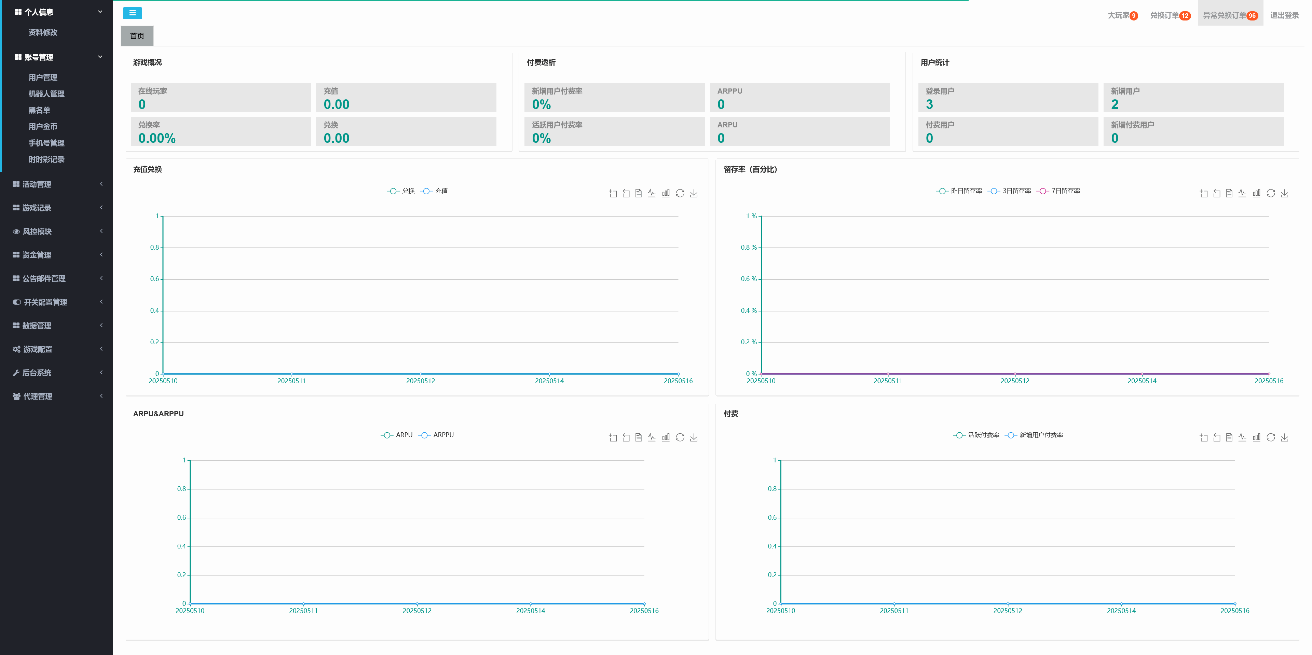Open 用户管理 menu item
The height and width of the screenshot is (655, 1312).
point(43,78)
